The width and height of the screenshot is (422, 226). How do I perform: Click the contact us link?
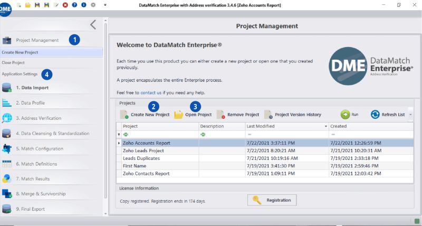tap(151, 92)
